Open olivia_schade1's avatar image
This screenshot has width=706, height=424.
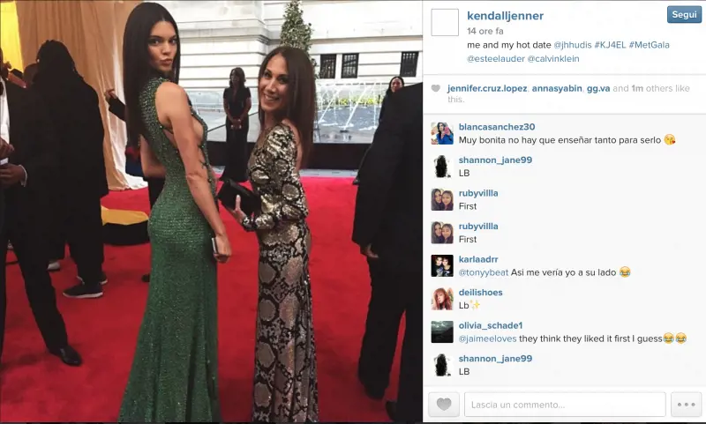coord(442,331)
